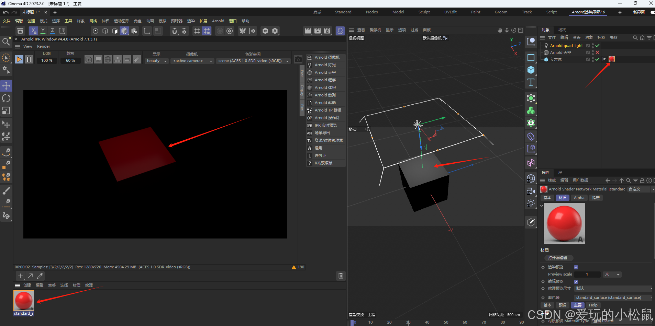
Task: Click the Cube primitive icon
Action: pos(531,70)
